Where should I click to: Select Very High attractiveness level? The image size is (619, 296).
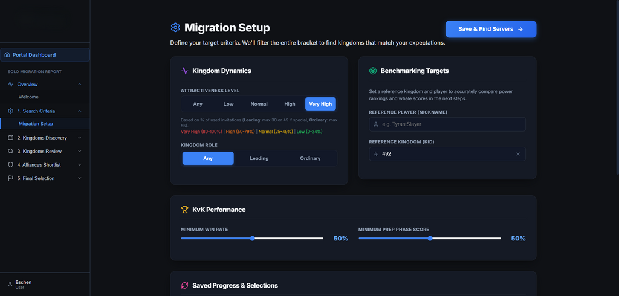coord(320,104)
